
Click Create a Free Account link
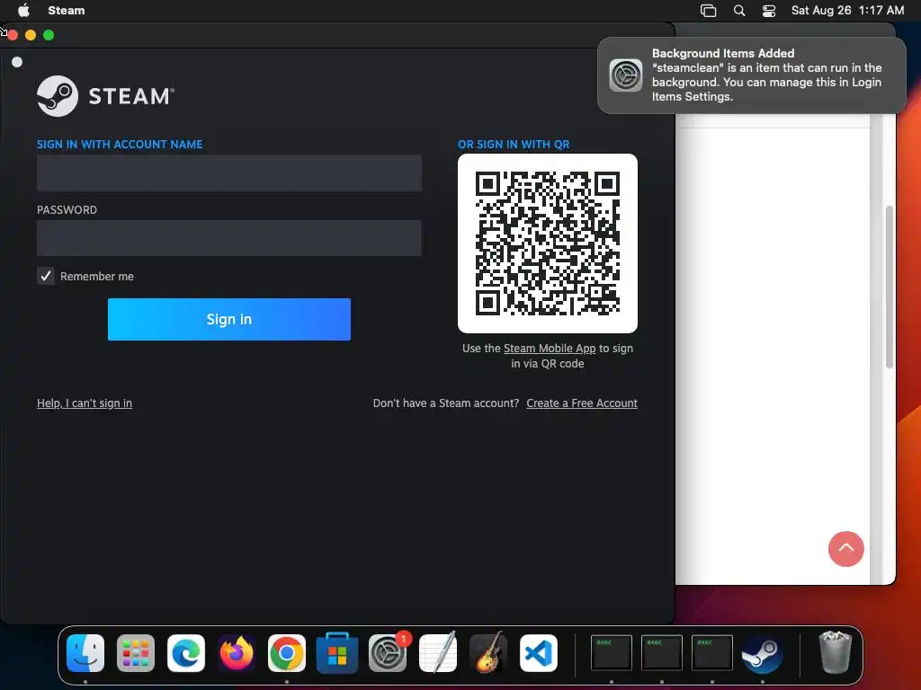click(x=582, y=403)
